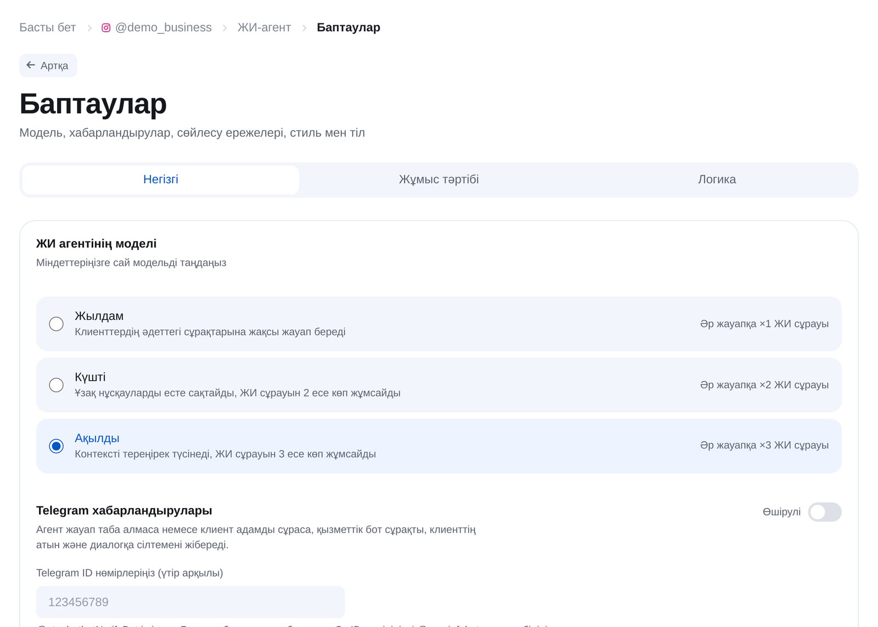
Task: Select the Ақылды model radio button
Action: 56,446
